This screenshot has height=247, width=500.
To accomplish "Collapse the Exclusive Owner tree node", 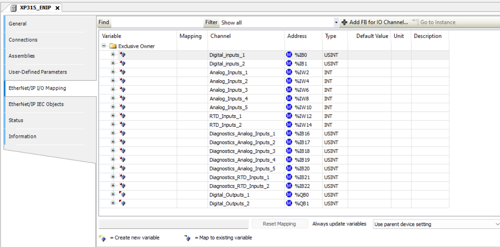I will tap(104, 46).
